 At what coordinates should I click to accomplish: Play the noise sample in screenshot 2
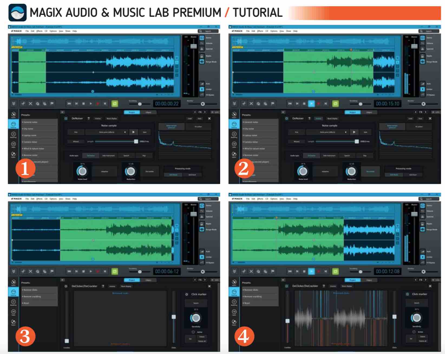click(x=354, y=132)
